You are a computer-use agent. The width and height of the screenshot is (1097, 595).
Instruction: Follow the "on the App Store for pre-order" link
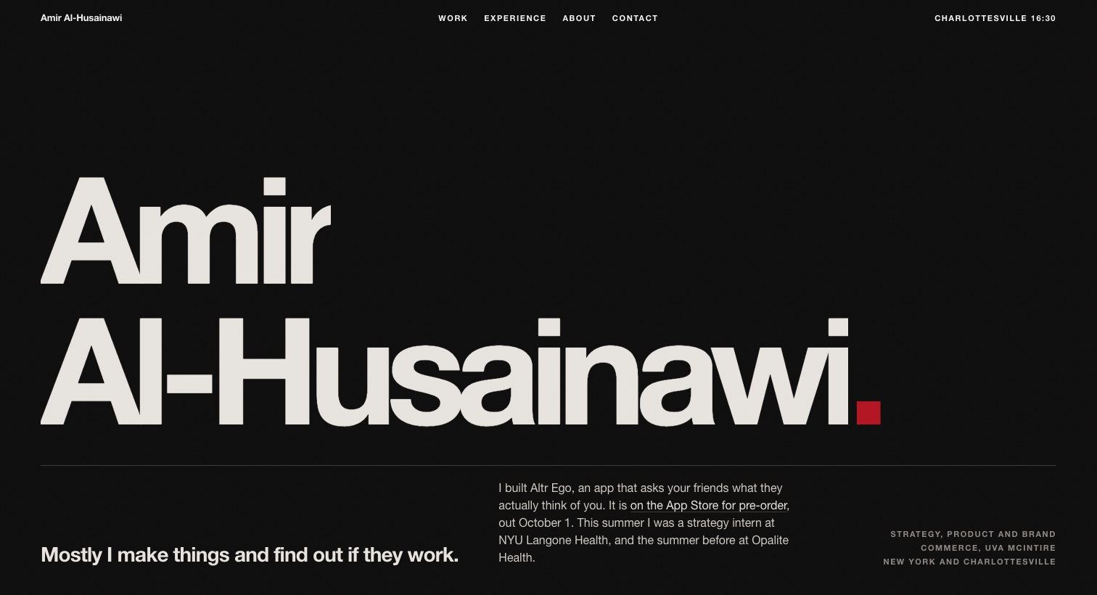[708, 506]
